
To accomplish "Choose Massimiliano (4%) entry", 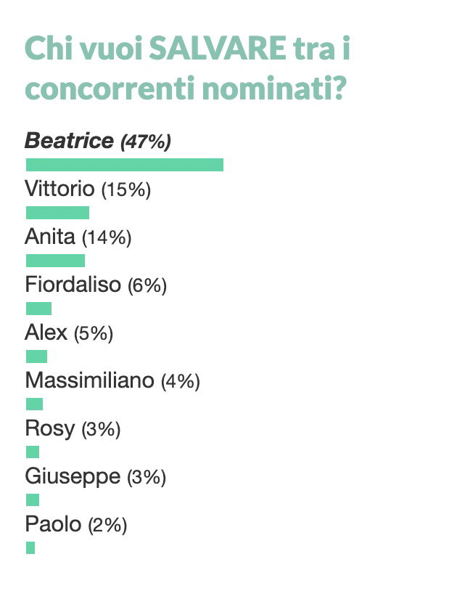I will point(112,380).
